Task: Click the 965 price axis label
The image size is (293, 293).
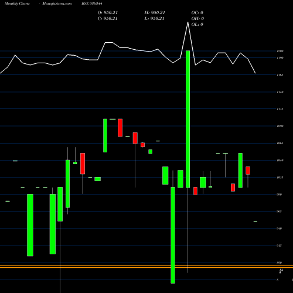Action: pos(280,212)
